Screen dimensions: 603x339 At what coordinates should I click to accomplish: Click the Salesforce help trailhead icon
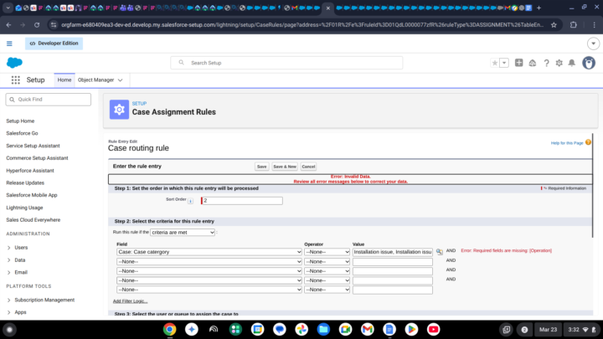point(533,63)
